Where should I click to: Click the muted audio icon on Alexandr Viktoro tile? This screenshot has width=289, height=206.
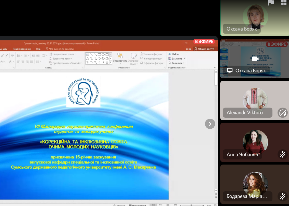[x=282, y=112]
